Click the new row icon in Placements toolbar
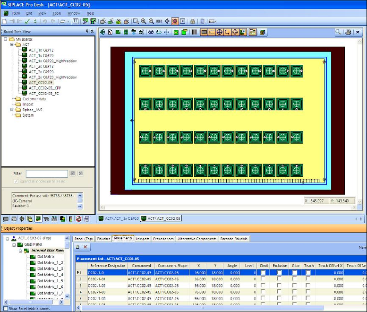 pyautogui.click(x=78, y=247)
